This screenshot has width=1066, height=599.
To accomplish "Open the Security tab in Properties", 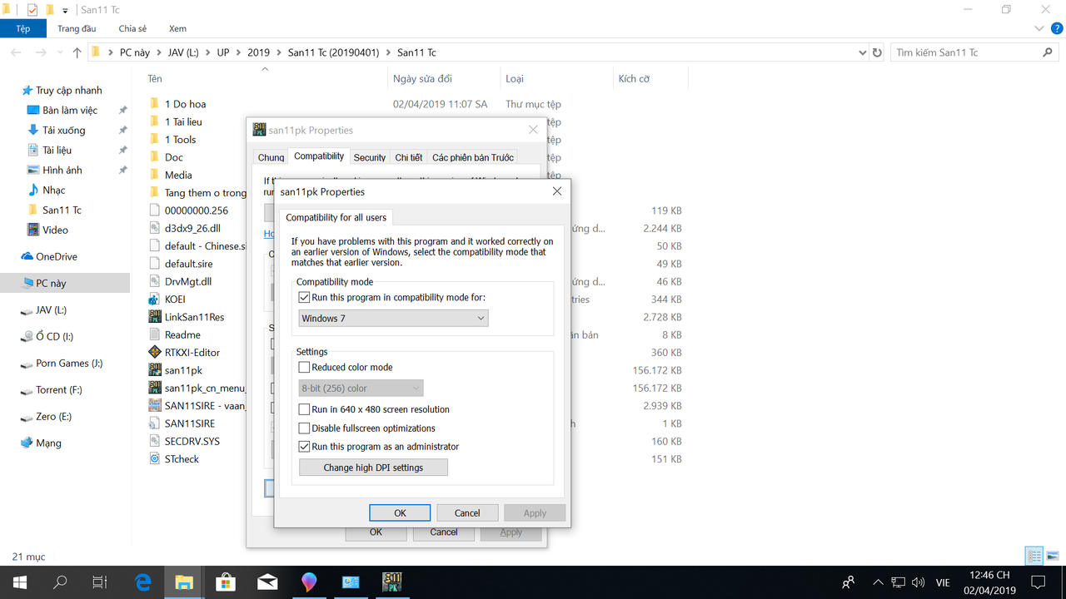I will 369,157.
